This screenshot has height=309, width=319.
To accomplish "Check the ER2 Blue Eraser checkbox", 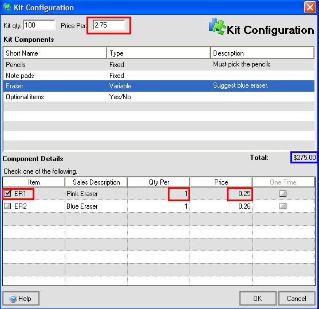I will pos(7,206).
